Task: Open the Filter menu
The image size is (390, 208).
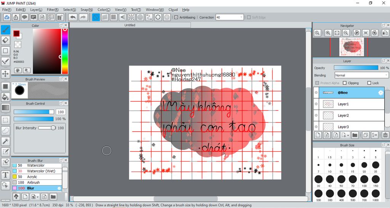Action: tap(53, 9)
